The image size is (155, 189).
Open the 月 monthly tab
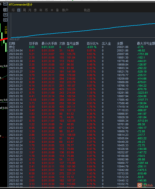coord(30,10)
